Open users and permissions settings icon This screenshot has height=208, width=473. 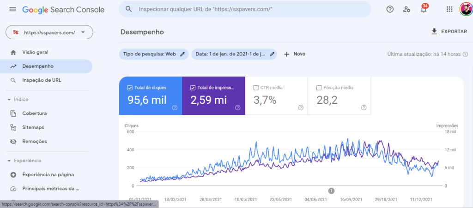point(406,9)
